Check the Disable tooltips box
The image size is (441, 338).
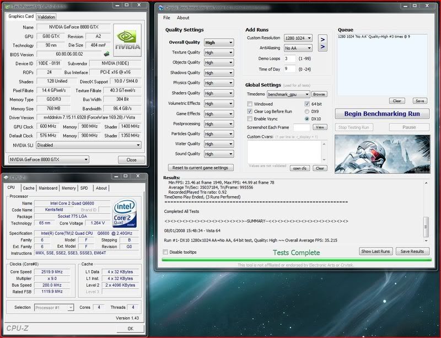pos(165,252)
